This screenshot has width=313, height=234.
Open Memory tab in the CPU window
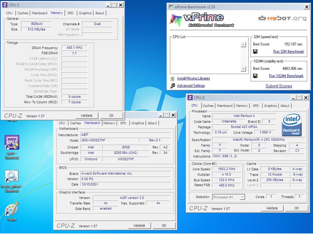[x=242, y=106]
